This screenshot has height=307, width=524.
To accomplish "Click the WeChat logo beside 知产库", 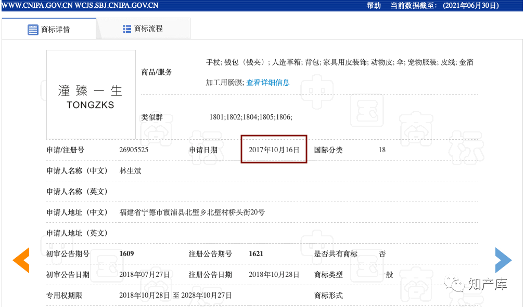I will [x=458, y=284].
